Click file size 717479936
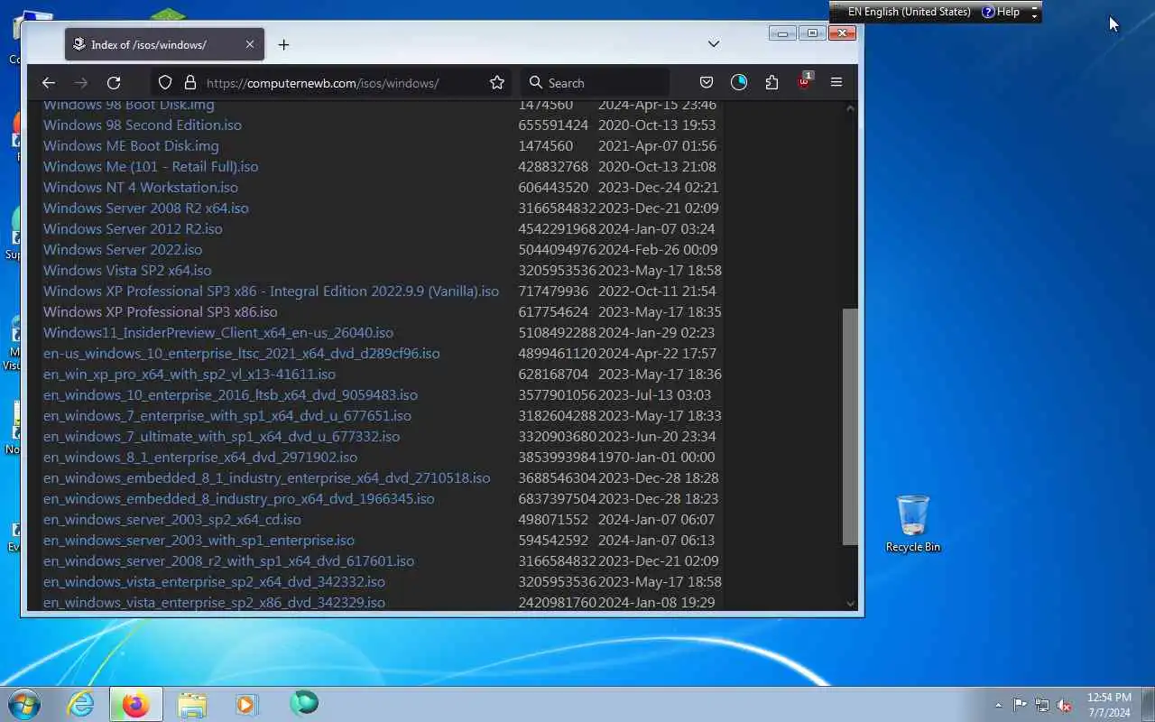Image resolution: width=1155 pixels, height=722 pixels. click(553, 292)
